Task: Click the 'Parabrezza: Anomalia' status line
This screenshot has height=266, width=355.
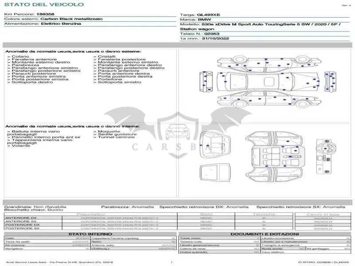Action: click(127, 207)
